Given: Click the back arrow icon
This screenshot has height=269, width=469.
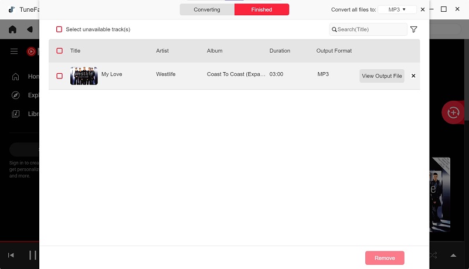Looking at the screenshot, I should tap(29, 29).
